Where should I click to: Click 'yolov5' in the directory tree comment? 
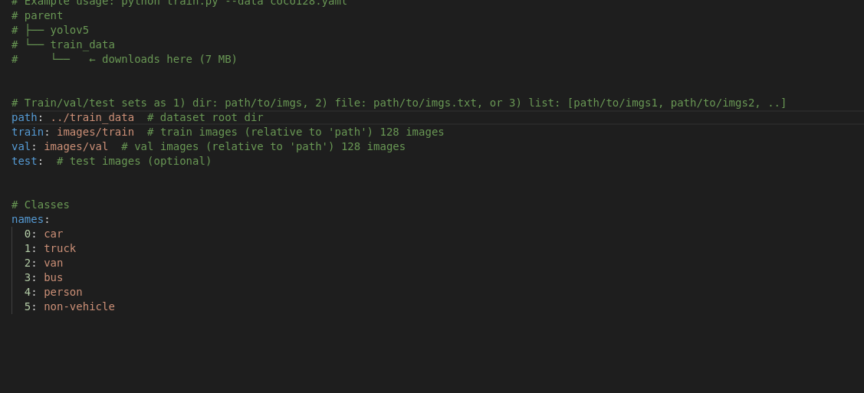[x=70, y=30]
